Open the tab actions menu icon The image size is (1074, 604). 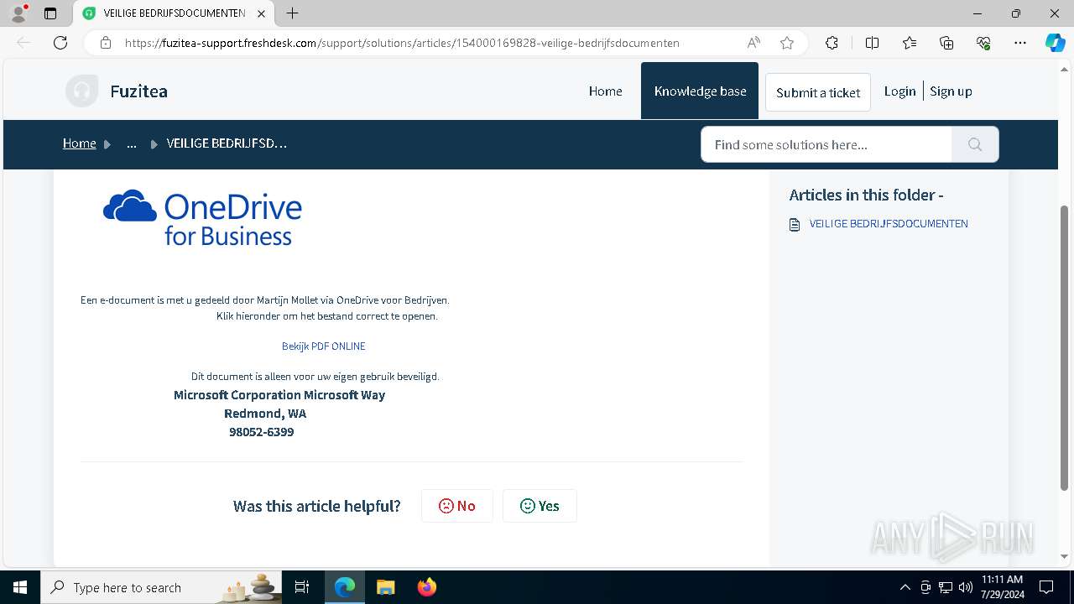click(x=50, y=13)
